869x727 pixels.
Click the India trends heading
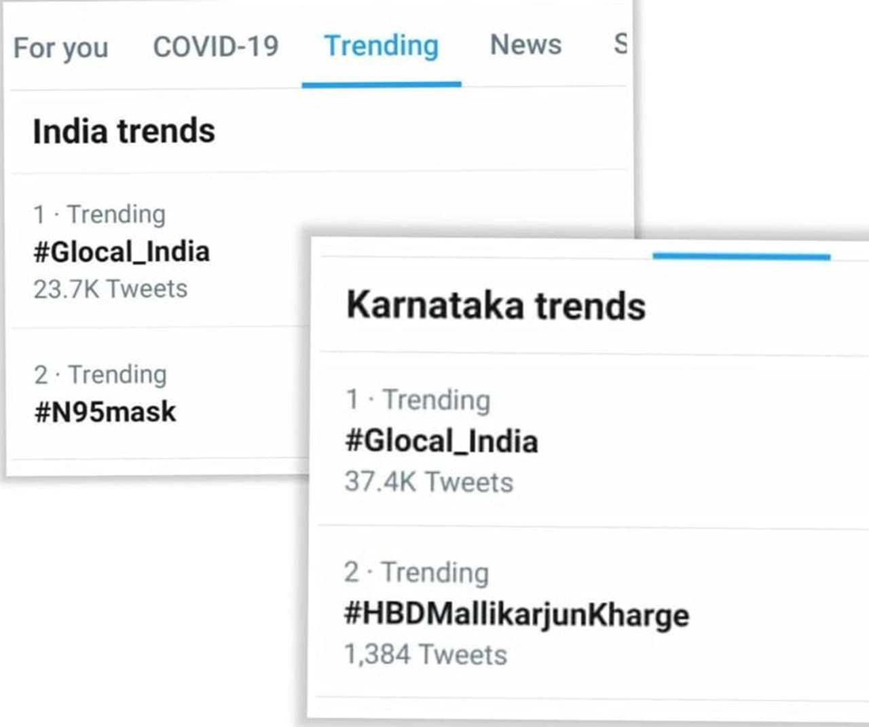124,131
